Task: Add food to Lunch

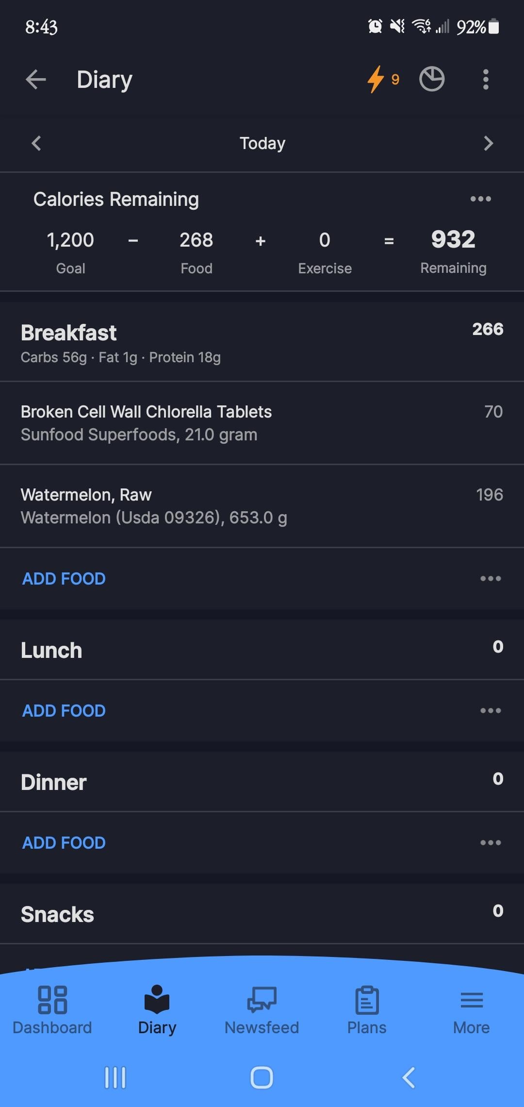Action: pos(64,711)
